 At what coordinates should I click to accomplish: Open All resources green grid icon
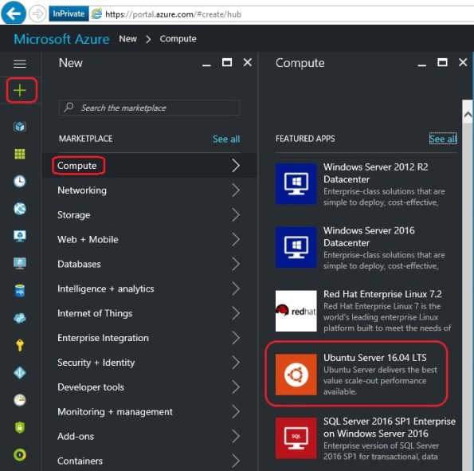pos(20,154)
